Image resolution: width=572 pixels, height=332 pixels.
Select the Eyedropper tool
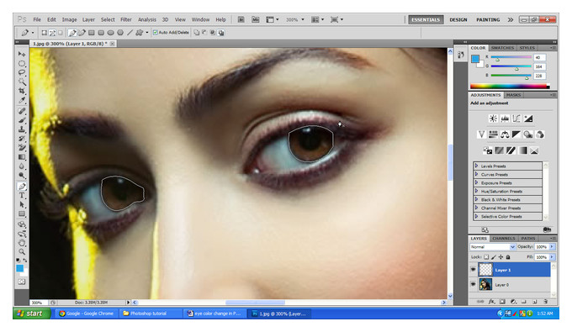pyautogui.click(x=22, y=100)
